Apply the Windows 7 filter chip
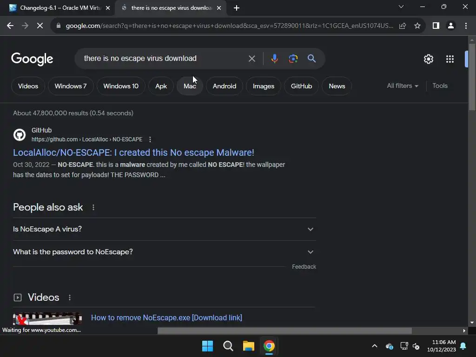Screen dimensions: 476x357 (71, 86)
